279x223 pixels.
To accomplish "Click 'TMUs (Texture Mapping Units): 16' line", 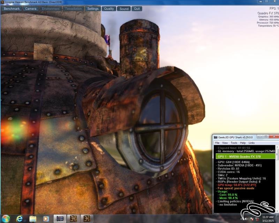I will pos(241,178).
